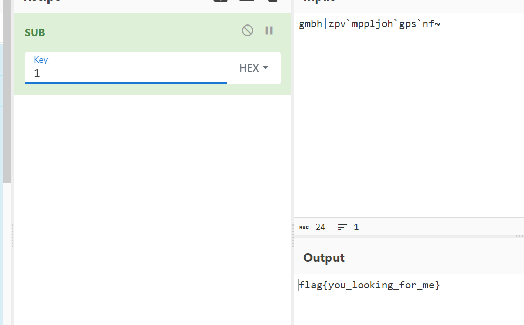Disable the SUB operation
Screen dimensions: 524x325
pyautogui.click(x=247, y=31)
